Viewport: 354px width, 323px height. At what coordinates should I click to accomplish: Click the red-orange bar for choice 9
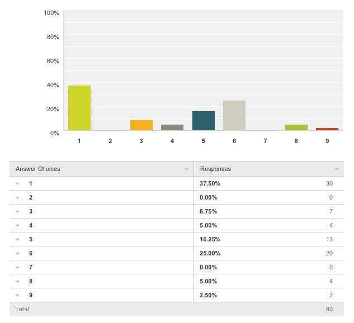click(x=327, y=129)
